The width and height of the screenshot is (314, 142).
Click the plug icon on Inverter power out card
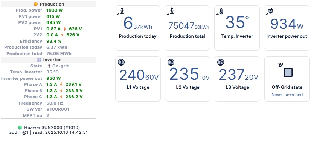click(270, 11)
